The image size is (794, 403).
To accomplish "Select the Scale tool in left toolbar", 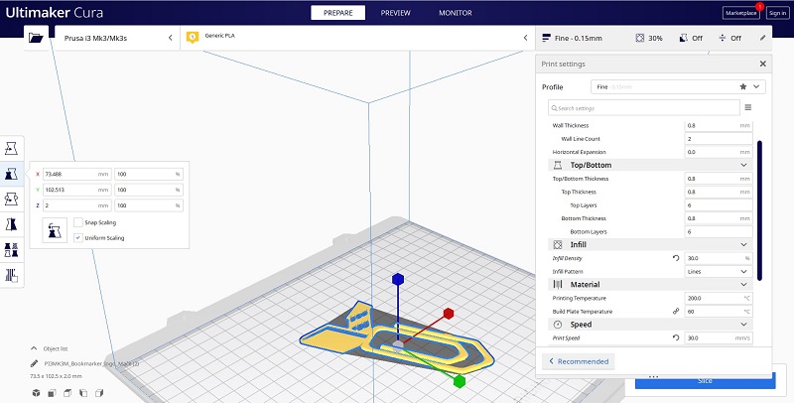I will point(11,174).
